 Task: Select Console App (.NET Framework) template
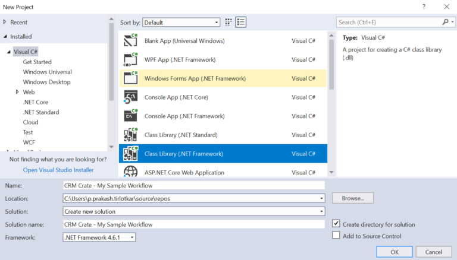(x=223, y=116)
